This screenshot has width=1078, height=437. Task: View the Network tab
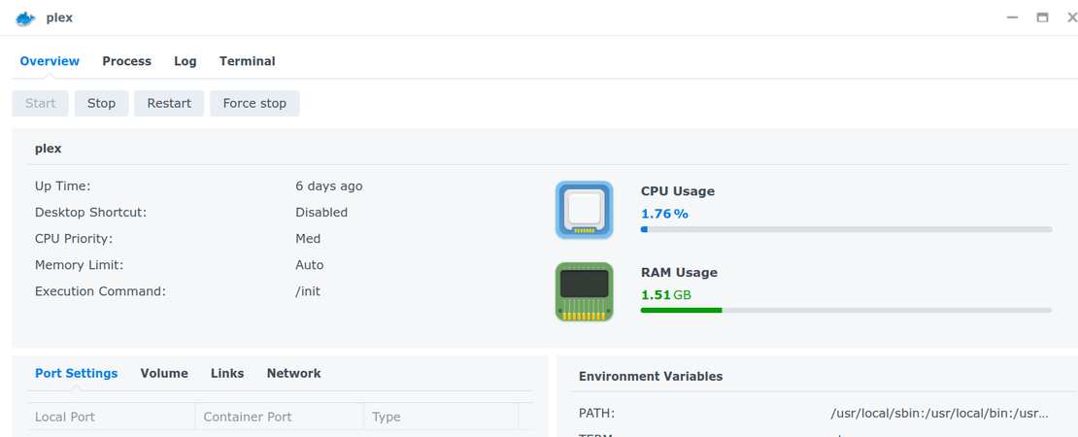pyautogui.click(x=293, y=373)
